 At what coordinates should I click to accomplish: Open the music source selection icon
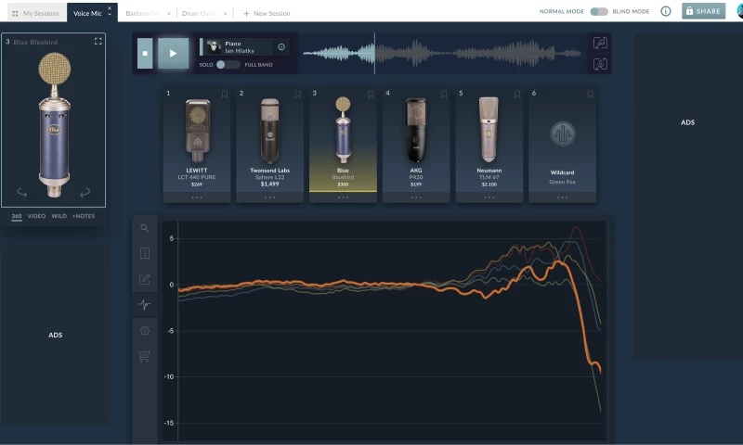point(600,43)
